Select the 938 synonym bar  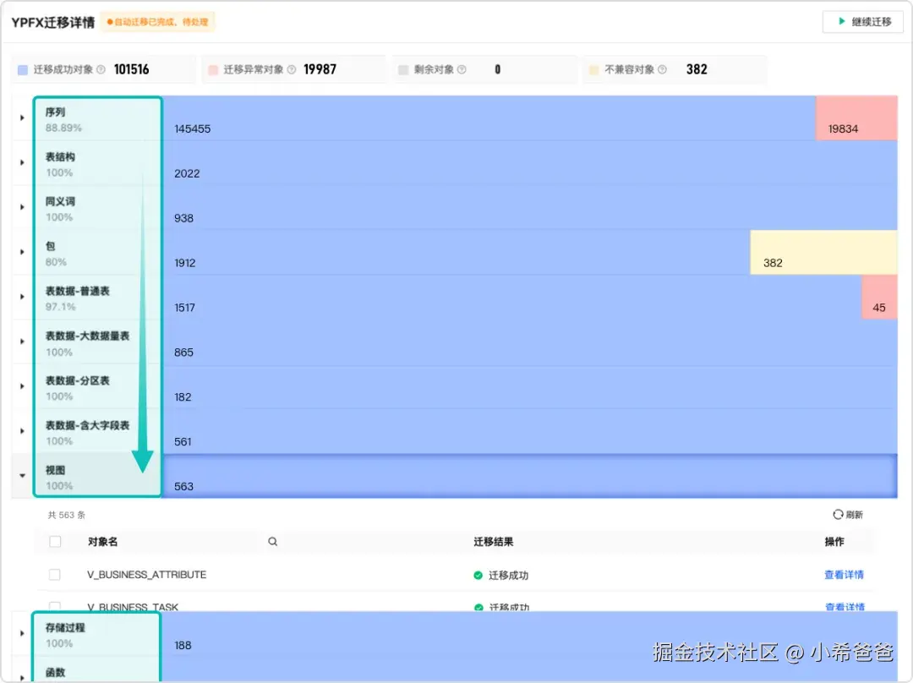(x=530, y=208)
